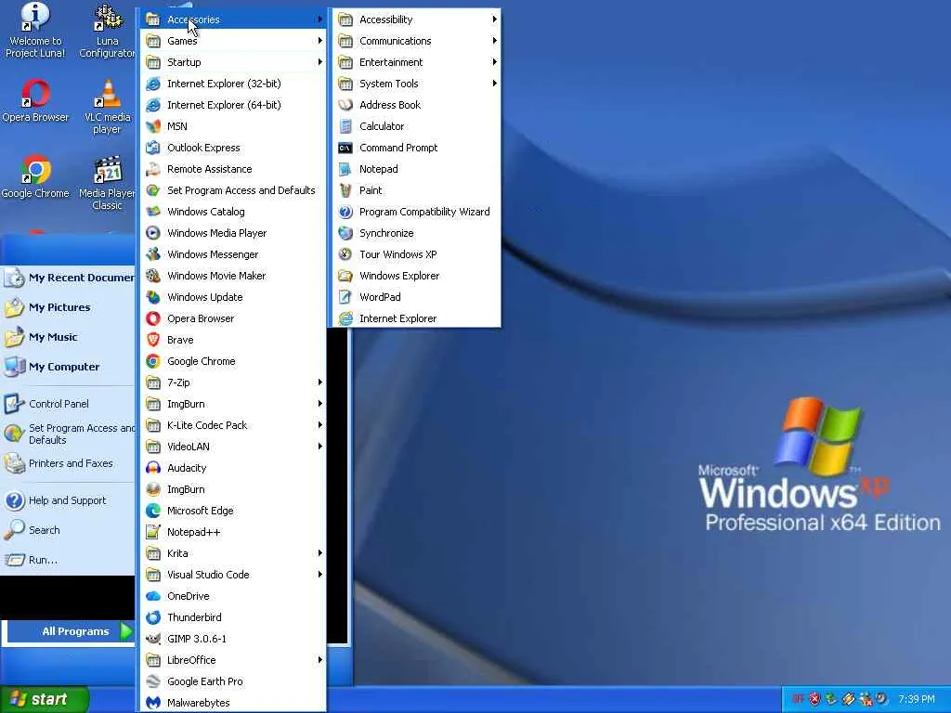951x713 pixels.
Task: Choose Set Program Access and Defaults in programs list
Action: click(x=233, y=190)
